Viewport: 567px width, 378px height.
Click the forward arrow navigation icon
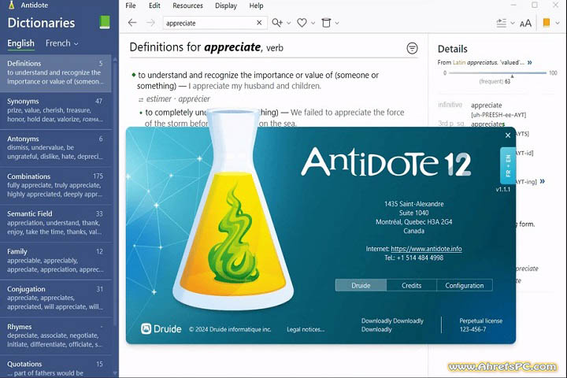[x=150, y=23]
